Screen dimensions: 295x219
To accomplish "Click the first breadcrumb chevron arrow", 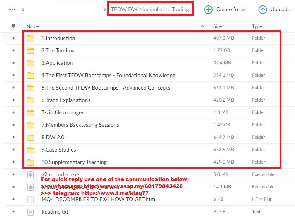I will pyautogui.click(x=23, y=10).
